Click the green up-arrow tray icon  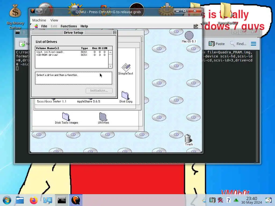tap(236, 200)
